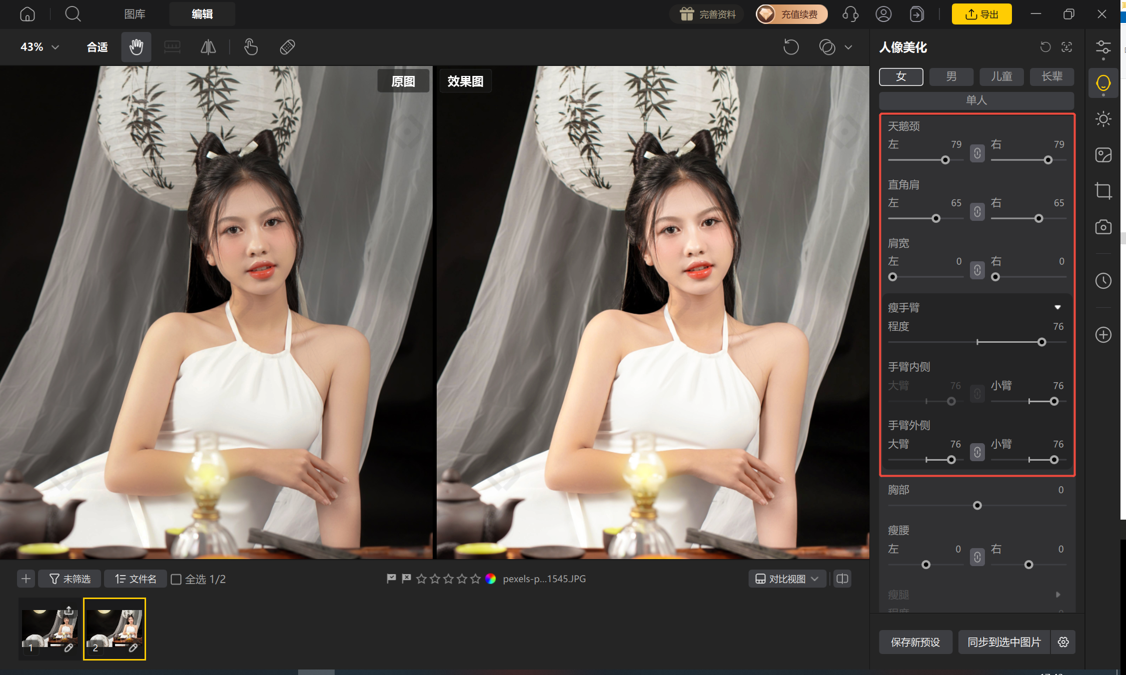Click the 导出 export button
Image resolution: width=1126 pixels, height=675 pixels.
tap(981, 14)
